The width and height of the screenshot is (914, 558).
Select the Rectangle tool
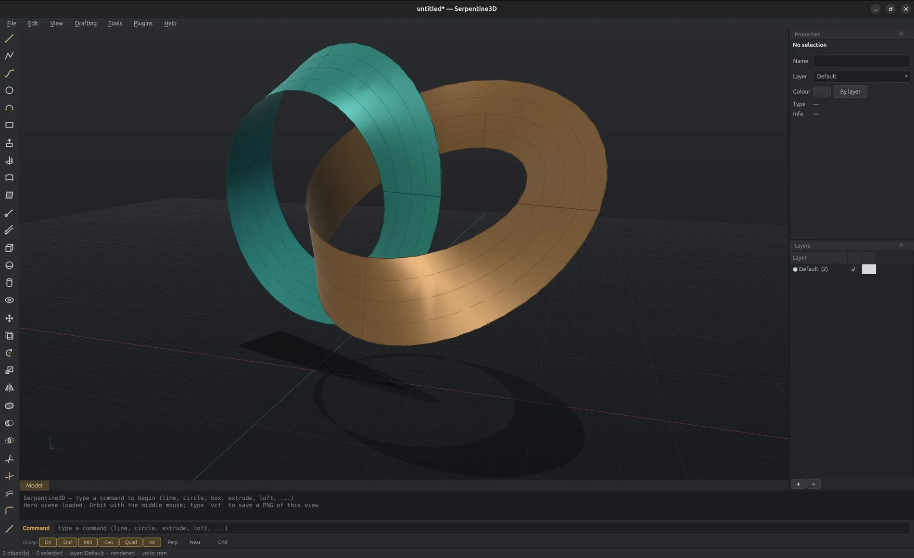(9, 125)
